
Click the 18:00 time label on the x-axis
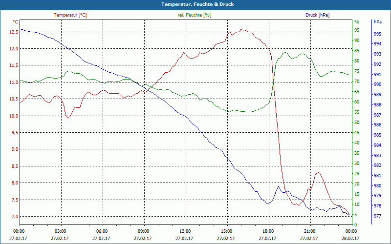267,231
